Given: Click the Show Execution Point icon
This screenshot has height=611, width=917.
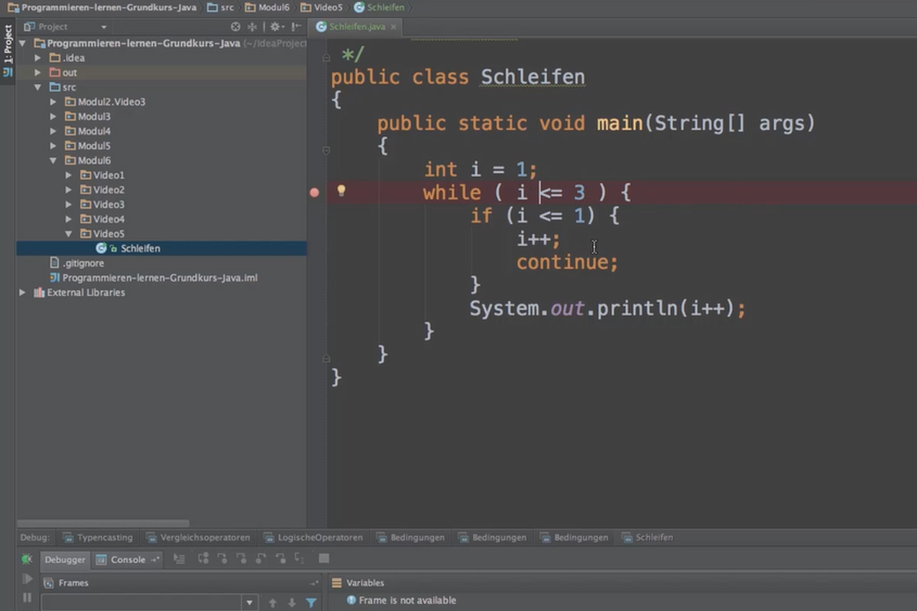Looking at the screenshot, I should click(x=180, y=559).
